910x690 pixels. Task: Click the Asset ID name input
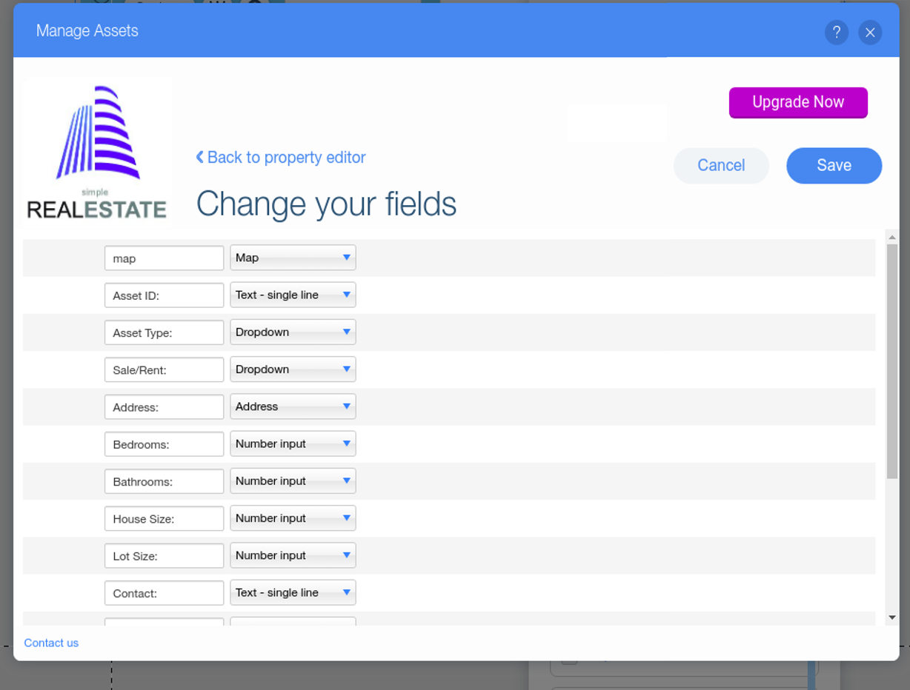[164, 295]
